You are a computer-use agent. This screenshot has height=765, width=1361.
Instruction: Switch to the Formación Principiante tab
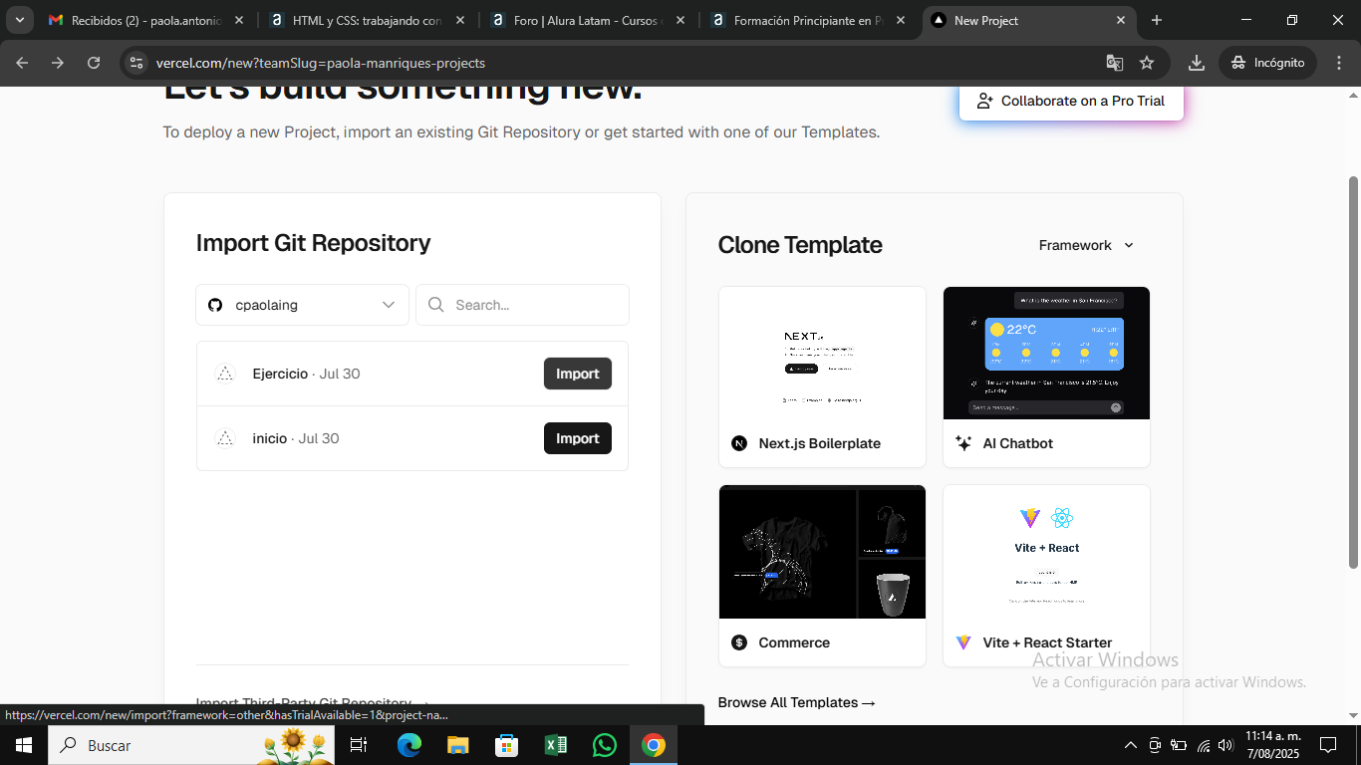click(x=808, y=20)
